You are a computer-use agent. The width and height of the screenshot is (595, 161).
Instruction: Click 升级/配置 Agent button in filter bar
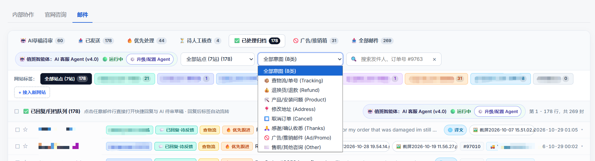pos(150,59)
